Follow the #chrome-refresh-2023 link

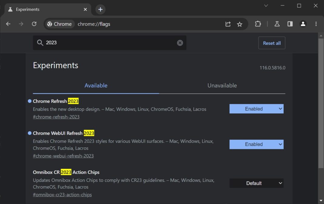(56, 117)
